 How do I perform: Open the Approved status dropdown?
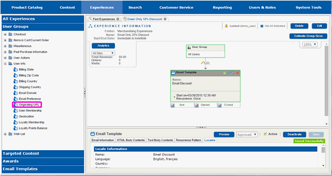(x=247, y=135)
